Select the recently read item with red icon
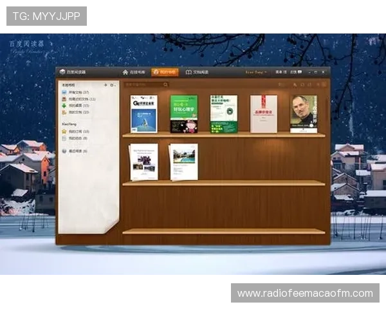386x309 pixels. tap(78, 99)
